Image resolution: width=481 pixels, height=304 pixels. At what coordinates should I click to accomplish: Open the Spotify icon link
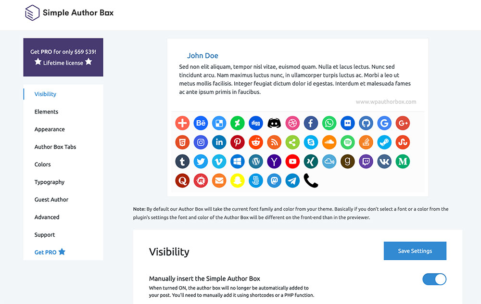[x=348, y=142]
